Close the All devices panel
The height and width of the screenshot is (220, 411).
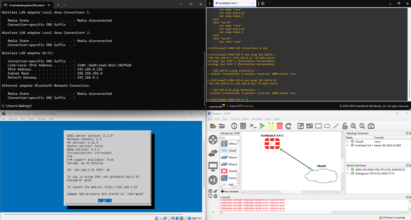[x=238, y=133]
